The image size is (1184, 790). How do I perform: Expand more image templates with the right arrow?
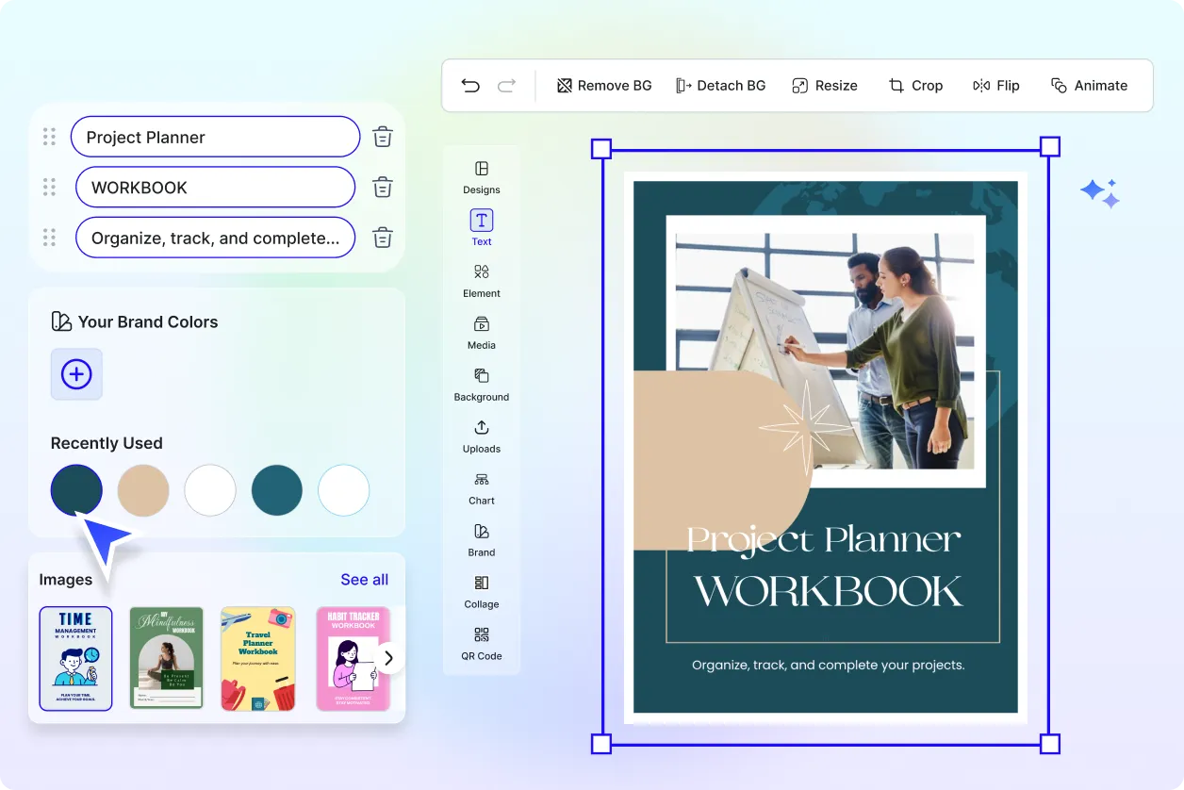coord(387,658)
